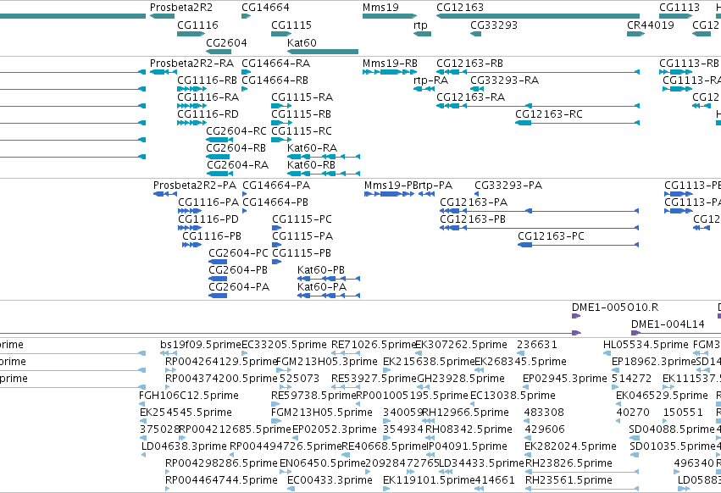721x493 pixels.
Task: Select protein CG1115-PB
Action: click(302, 254)
